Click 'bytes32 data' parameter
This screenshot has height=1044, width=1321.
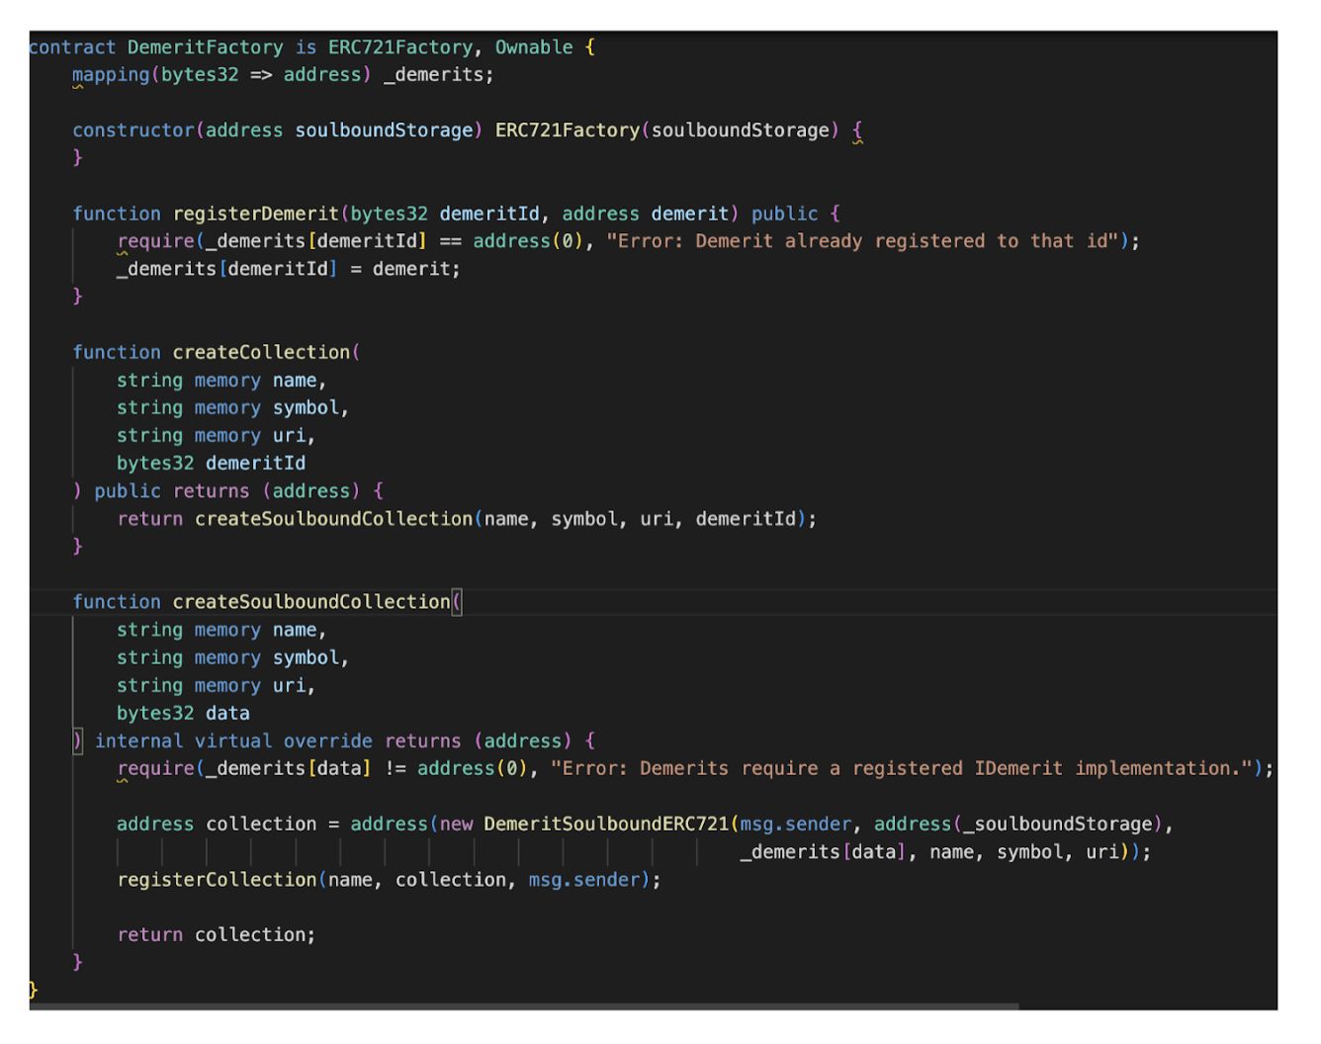[183, 713]
